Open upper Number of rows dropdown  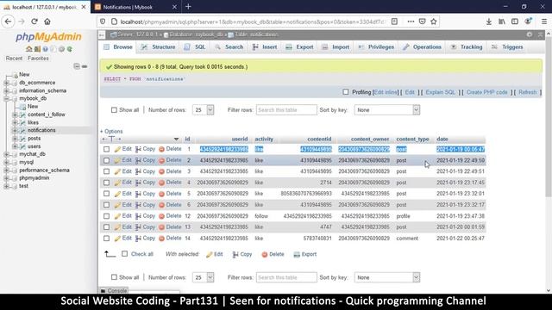coord(204,110)
